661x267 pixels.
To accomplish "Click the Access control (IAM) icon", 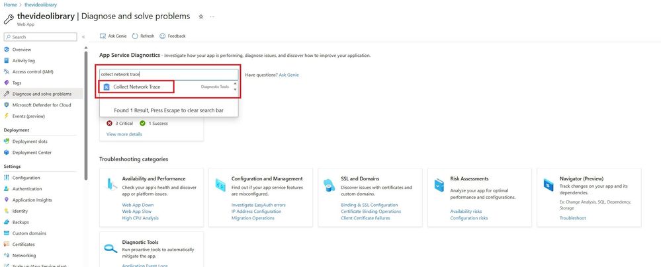I will tap(7, 71).
